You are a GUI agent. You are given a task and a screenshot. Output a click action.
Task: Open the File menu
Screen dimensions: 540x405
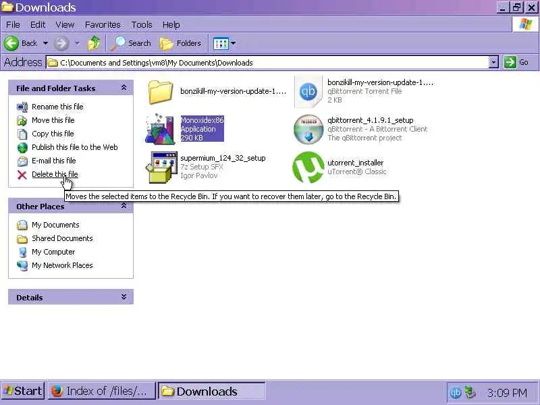(13, 25)
